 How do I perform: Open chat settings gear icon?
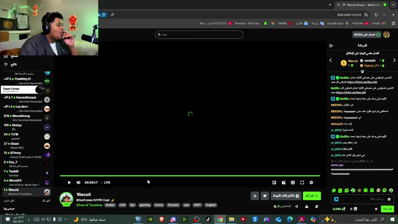coord(376,209)
